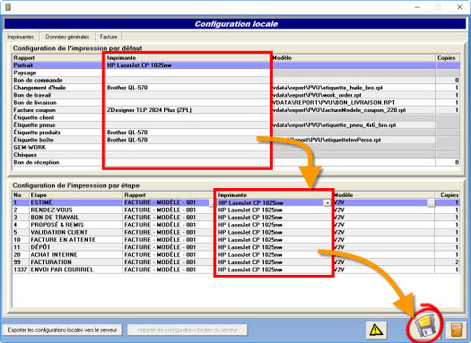Select the Bon de réception row

tap(236, 162)
